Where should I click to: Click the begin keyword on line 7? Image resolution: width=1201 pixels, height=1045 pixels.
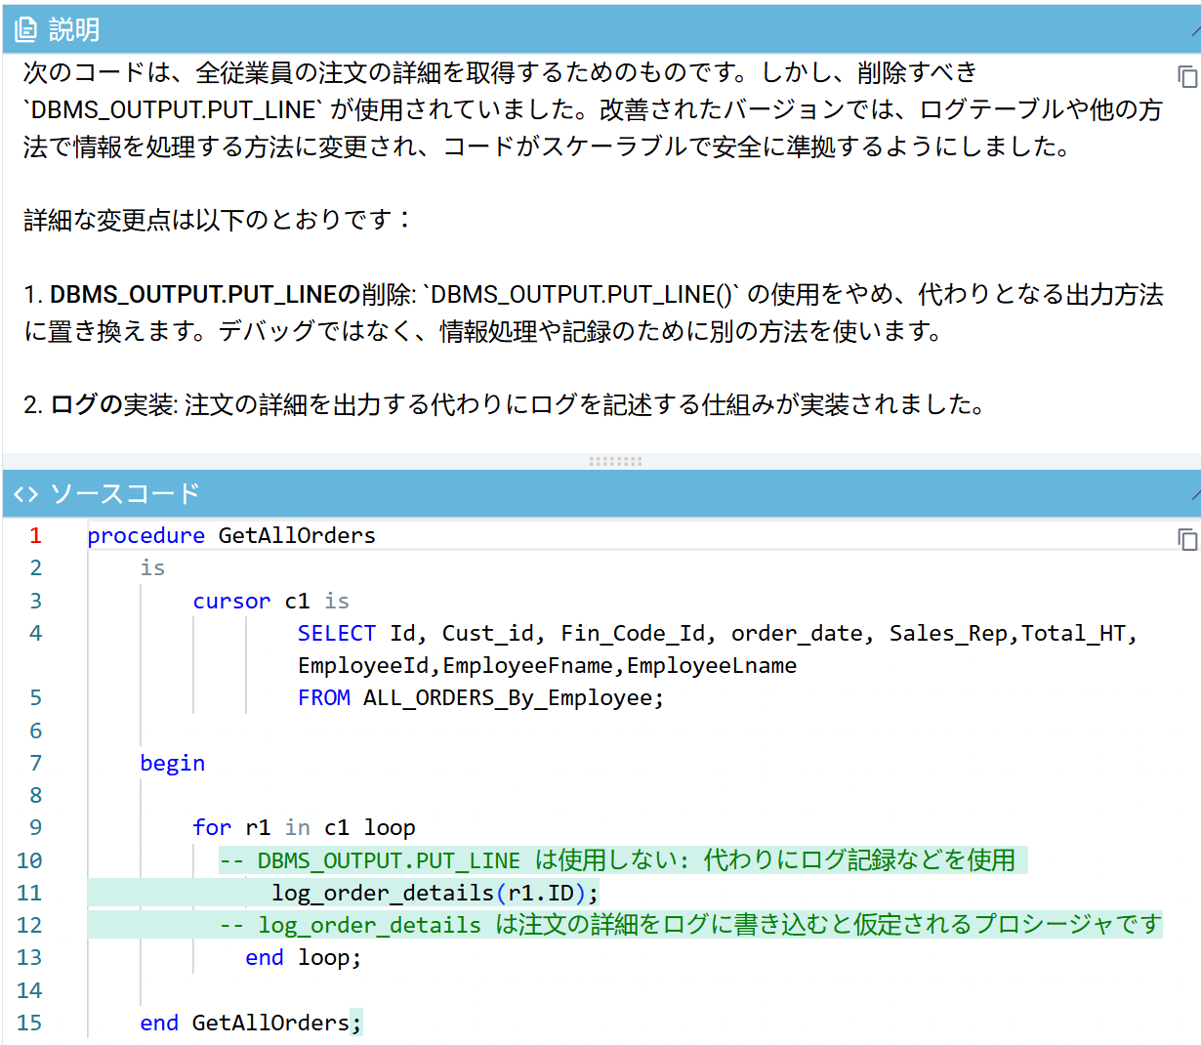click(172, 763)
